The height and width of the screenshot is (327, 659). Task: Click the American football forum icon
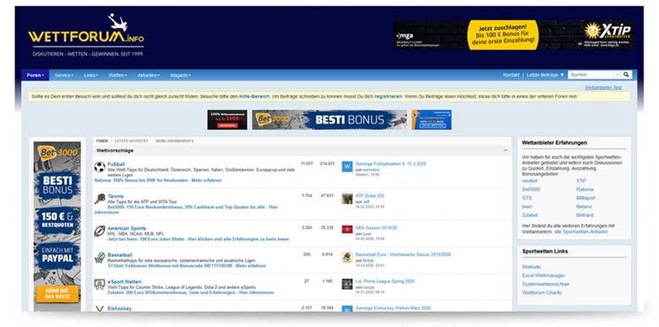tap(100, 231)
